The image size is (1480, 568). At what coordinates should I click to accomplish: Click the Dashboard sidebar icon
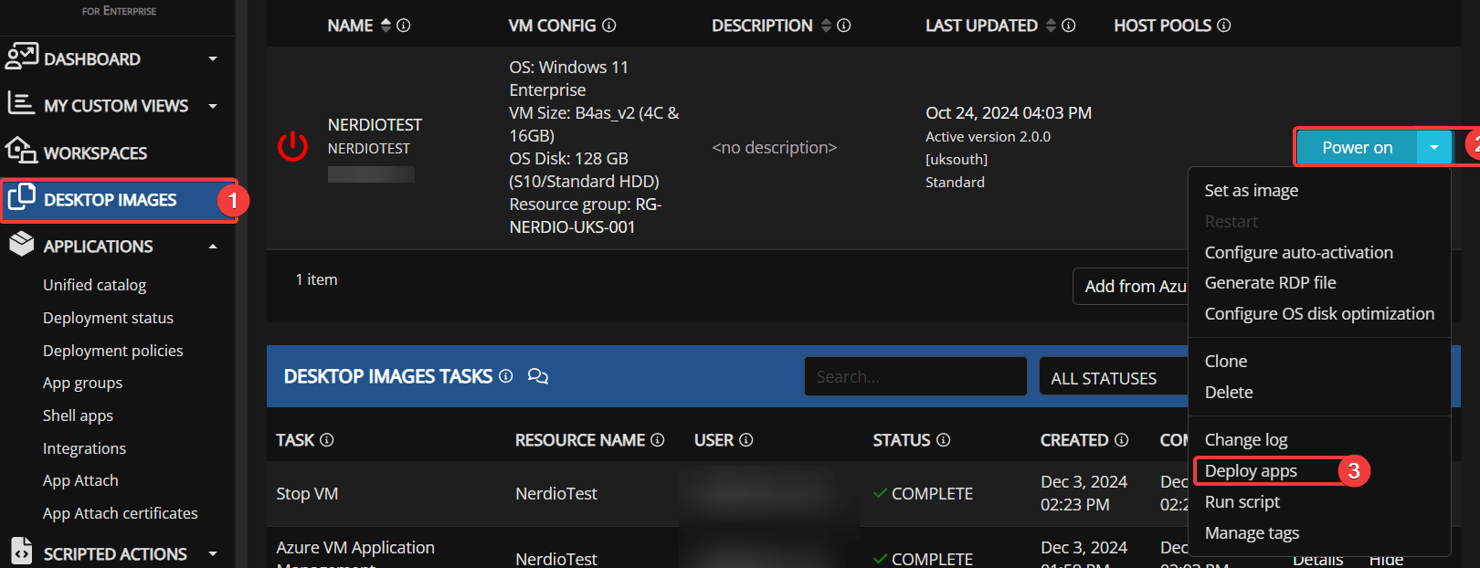click(21, 57)
